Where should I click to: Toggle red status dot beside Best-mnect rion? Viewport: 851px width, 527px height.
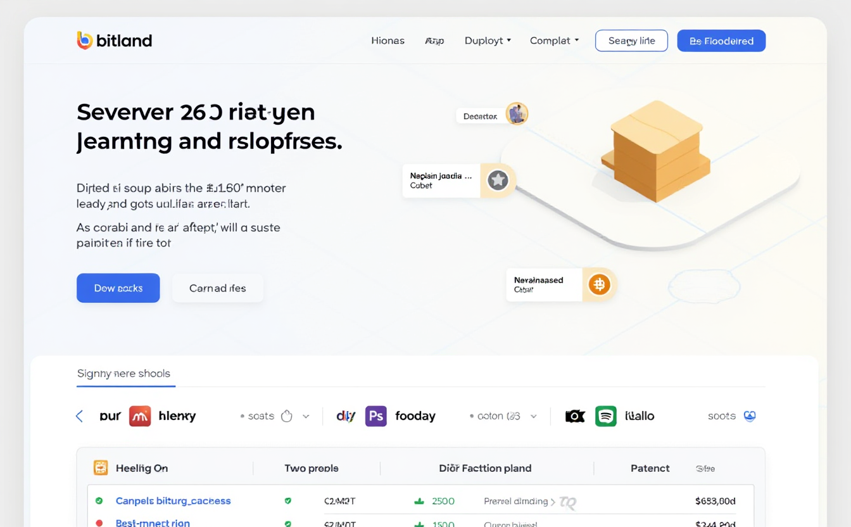[99, 523]
